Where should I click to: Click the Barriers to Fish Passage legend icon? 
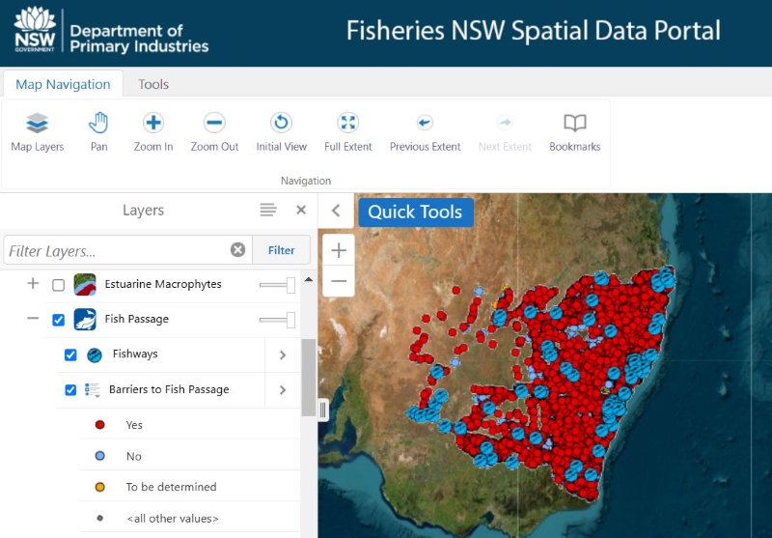[92, 389]
